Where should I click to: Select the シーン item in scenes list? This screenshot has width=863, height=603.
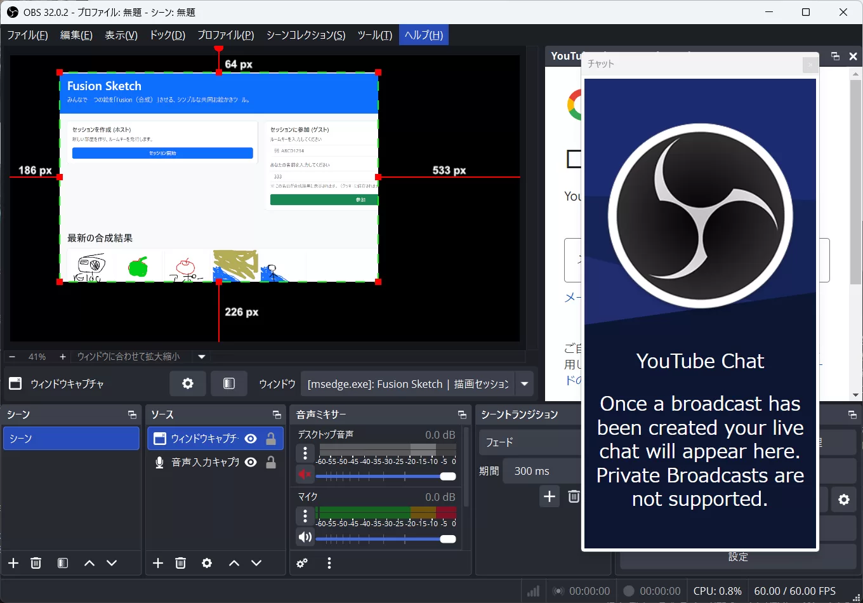(71, 439)
